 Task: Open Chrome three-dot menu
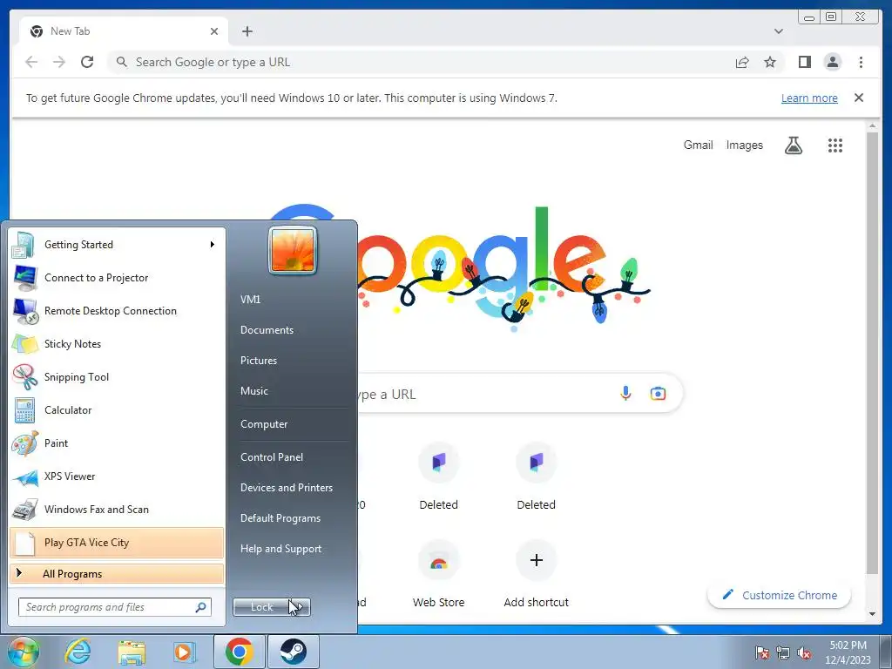861,62
